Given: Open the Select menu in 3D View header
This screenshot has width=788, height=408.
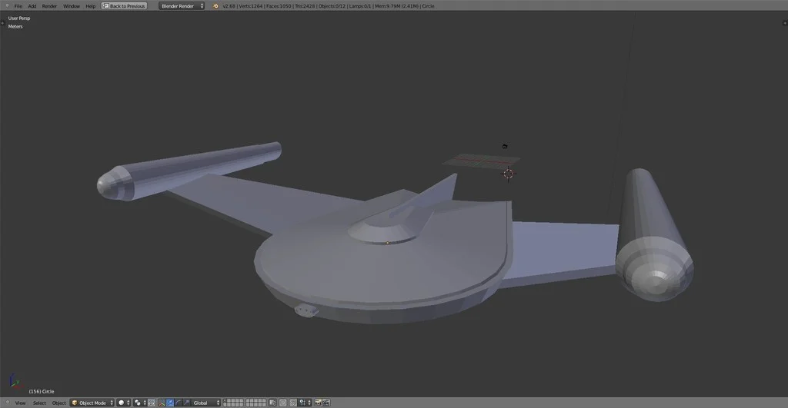Looking at the screenshot, I should [39, 403].
